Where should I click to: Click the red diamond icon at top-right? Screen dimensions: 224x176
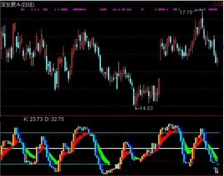[215, 4]
